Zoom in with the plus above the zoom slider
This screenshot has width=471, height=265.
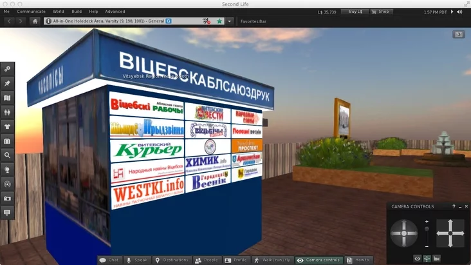pos(427,222)
